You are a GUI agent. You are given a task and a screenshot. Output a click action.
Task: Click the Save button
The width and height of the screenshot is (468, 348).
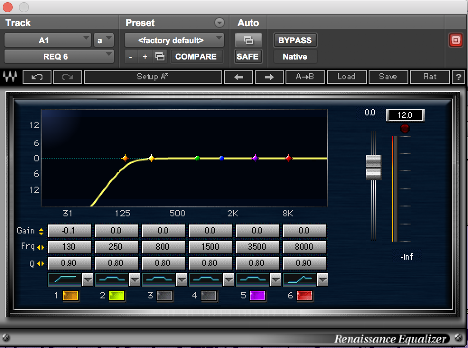(388, 77)
